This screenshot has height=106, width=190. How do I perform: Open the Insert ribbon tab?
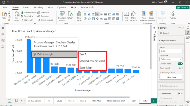pyautogui.click(x=26, y=8)
